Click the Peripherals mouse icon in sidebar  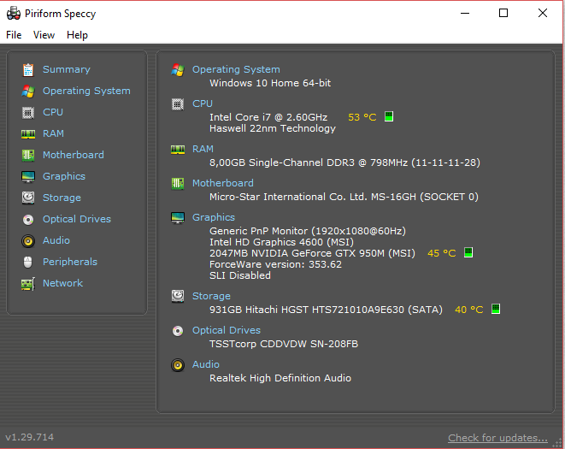(x=28, y=262)
